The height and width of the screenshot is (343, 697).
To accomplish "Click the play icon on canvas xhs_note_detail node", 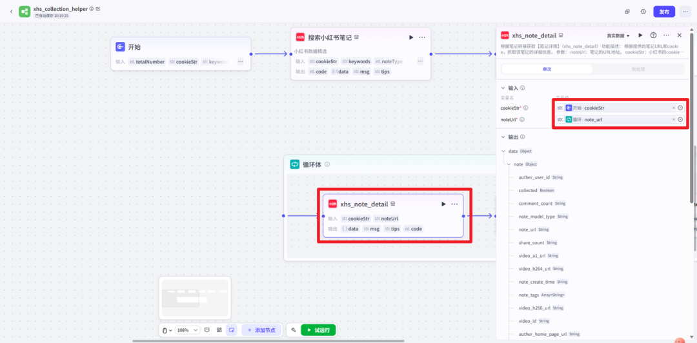I will 443,204.
